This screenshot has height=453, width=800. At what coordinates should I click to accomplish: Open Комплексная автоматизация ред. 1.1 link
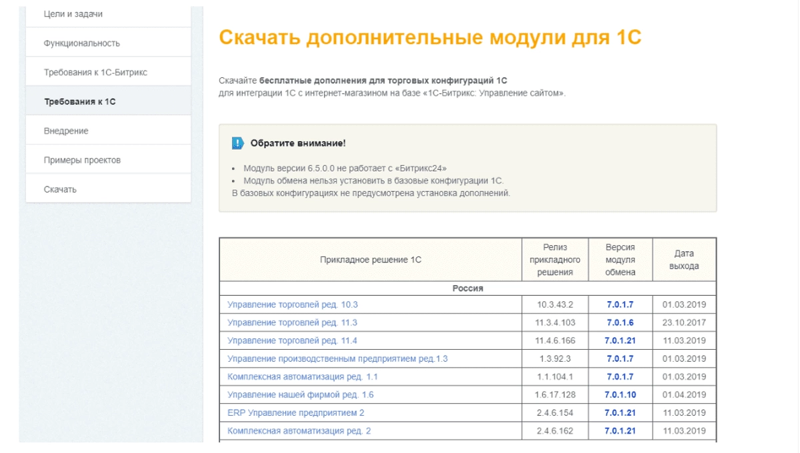coord(303,376)
